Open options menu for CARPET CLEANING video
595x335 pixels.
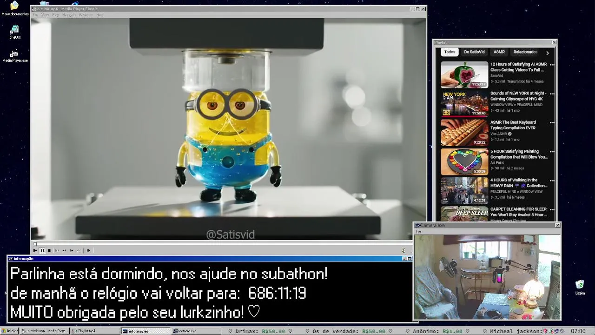(552, 210)
